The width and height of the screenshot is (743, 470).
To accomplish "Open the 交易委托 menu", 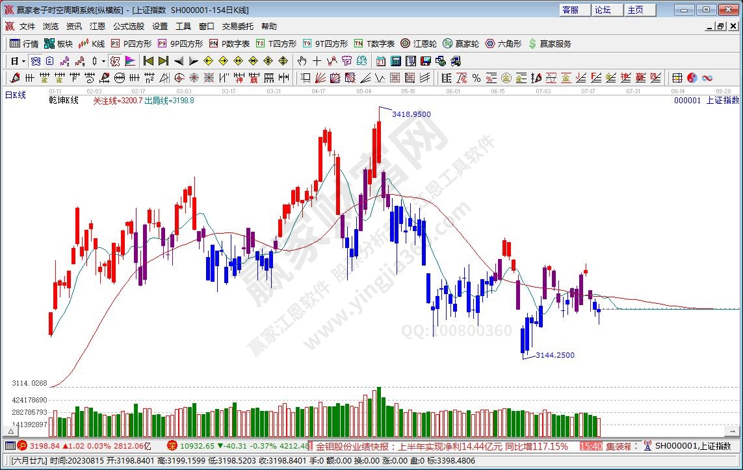I will [x=237, y=27].
